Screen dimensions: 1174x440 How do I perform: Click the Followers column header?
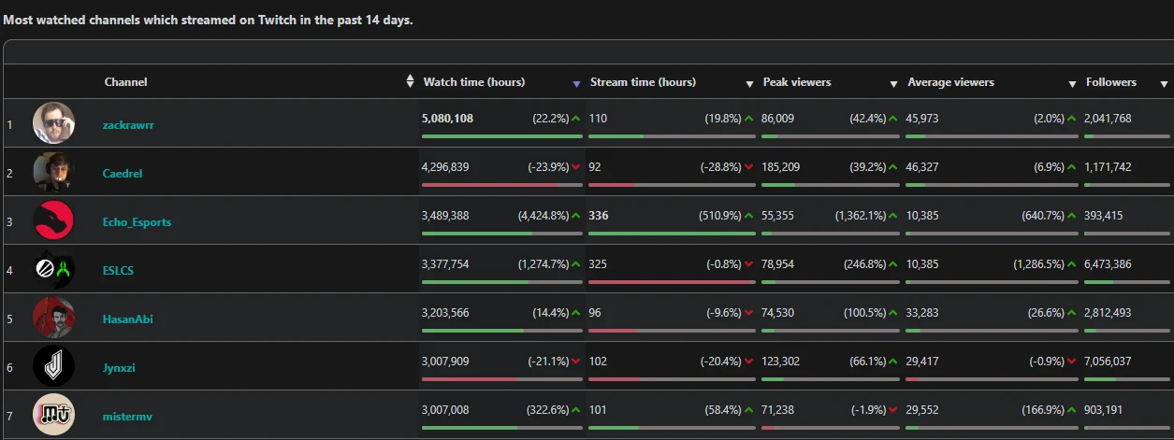[1111, 82]
